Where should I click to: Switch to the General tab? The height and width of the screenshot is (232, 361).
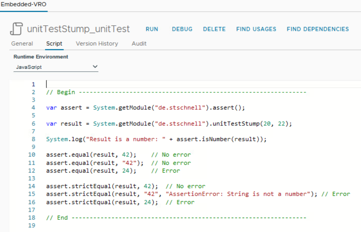[x=22, y=43]
